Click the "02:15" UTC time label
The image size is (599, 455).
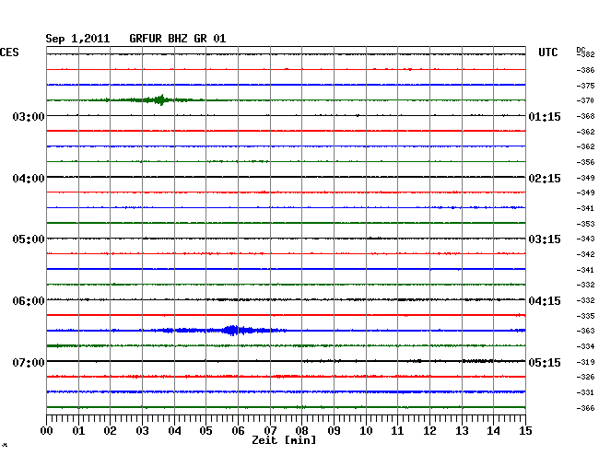[545, 179]
